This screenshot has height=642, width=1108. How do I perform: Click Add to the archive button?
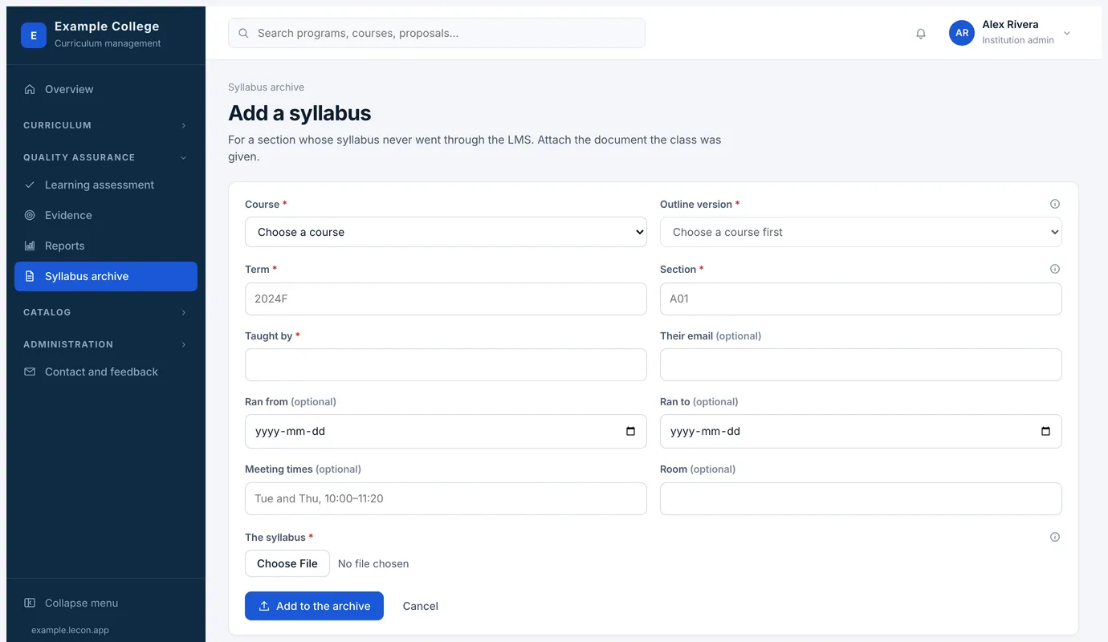click(x=314, y=606)
